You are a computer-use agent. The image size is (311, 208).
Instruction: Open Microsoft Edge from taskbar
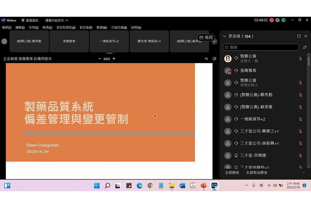click(x=140, y=186)
